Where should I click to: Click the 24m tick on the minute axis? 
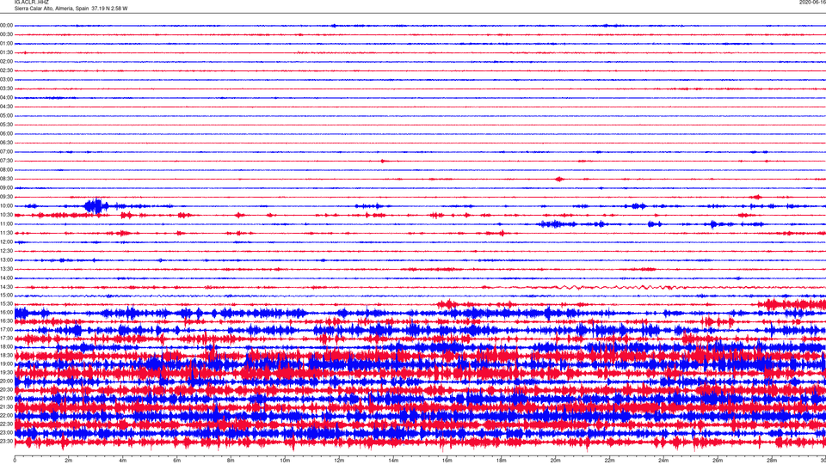click(x=663, y=461)
